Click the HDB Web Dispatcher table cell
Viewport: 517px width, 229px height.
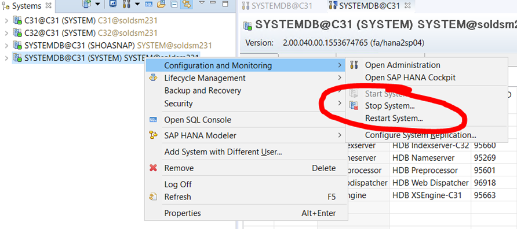[430, 183]
